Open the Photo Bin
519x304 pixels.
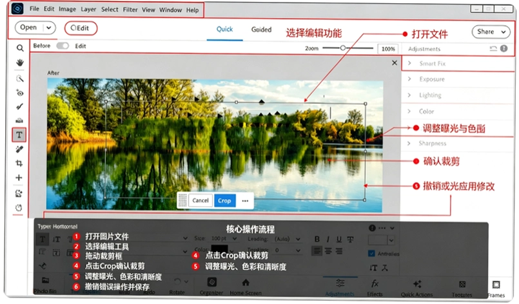click(45, 285)
